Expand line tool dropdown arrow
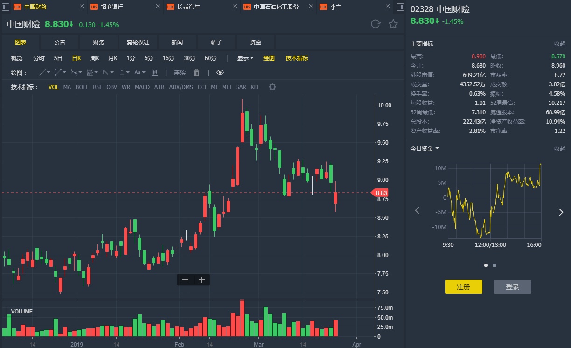This screenshot has height=348, width=571. pos(49,72)
